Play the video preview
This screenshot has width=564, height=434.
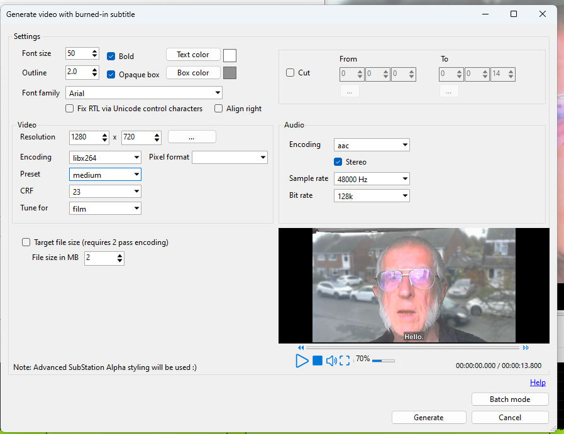click(x=302, y=361)
